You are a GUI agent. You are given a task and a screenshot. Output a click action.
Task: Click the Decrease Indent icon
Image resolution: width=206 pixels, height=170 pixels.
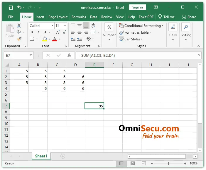tap(73, 39)
